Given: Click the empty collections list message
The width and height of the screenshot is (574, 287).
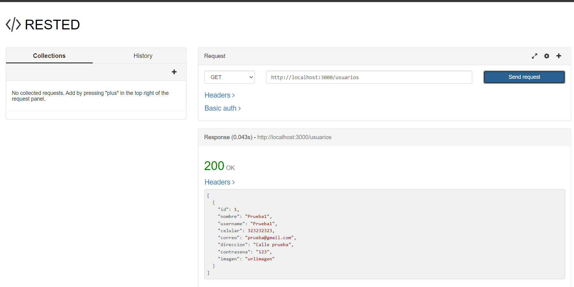Looking at the screenshot, I should (90, 96).
